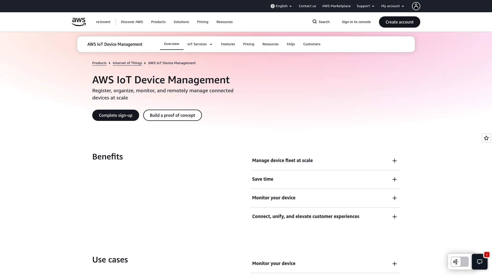This screenshot has width=492, height=276.
Task: Click the Use cases heading
Action: (110, 260)
